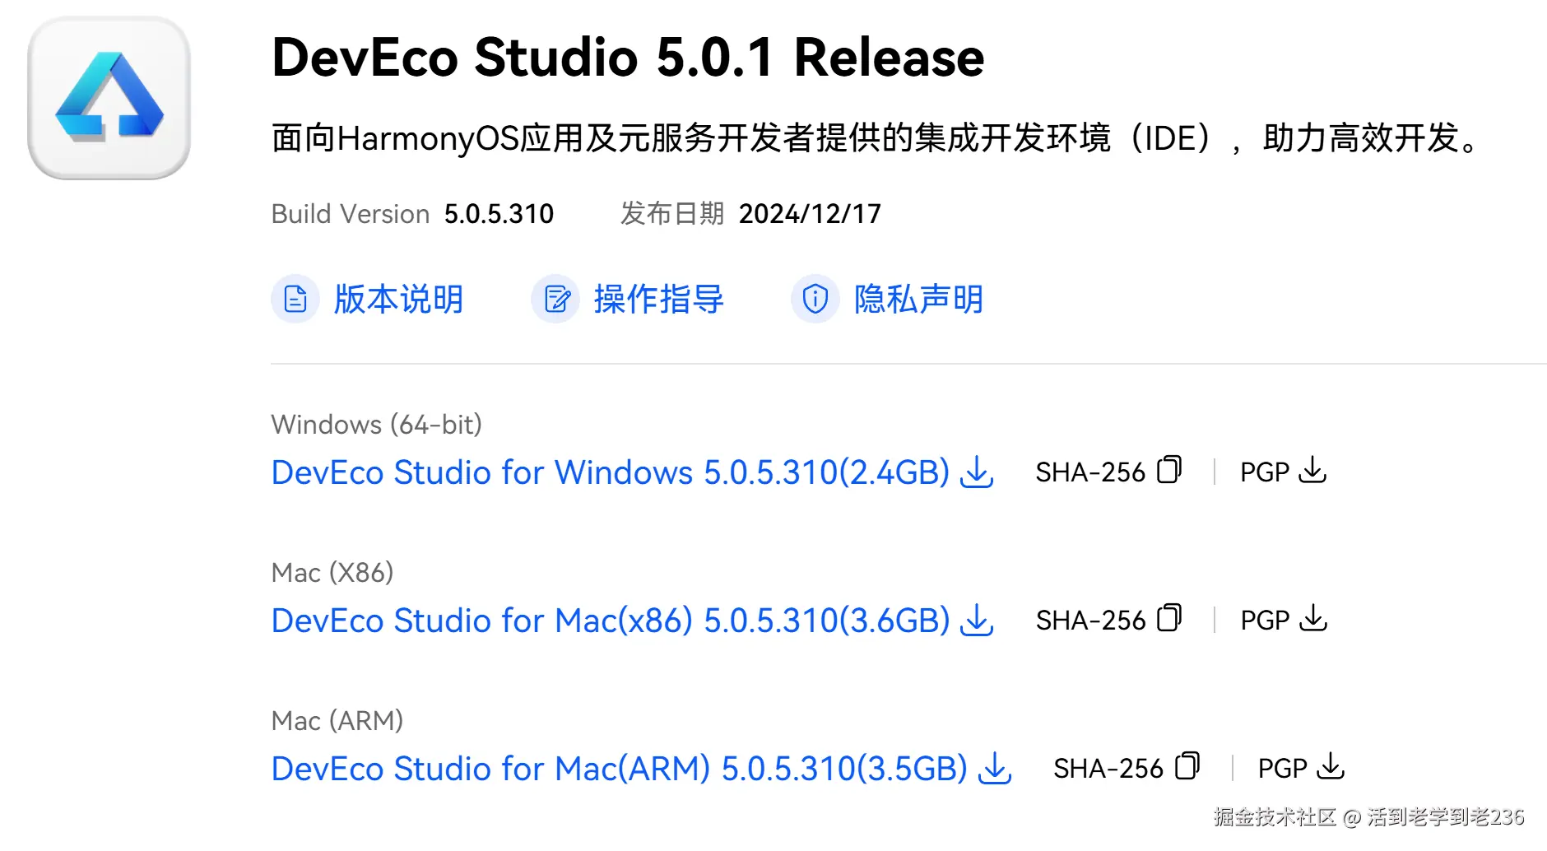Open the 操作指导 link
Screen dimensions: 1547x851
(x=658, y=299)
